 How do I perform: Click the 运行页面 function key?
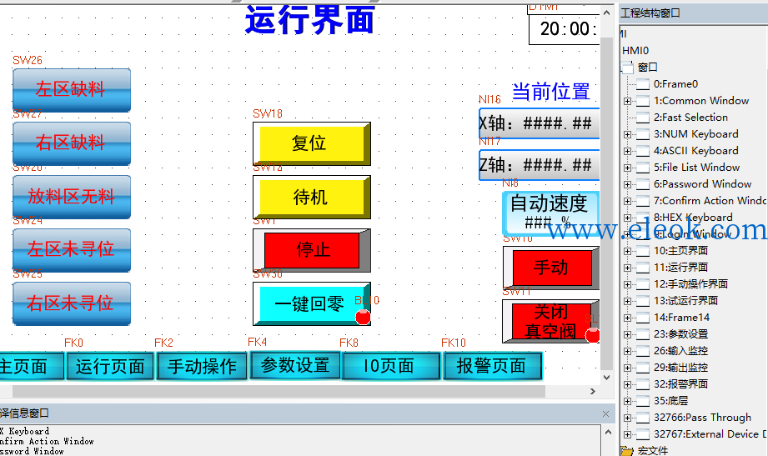(110, 366)
